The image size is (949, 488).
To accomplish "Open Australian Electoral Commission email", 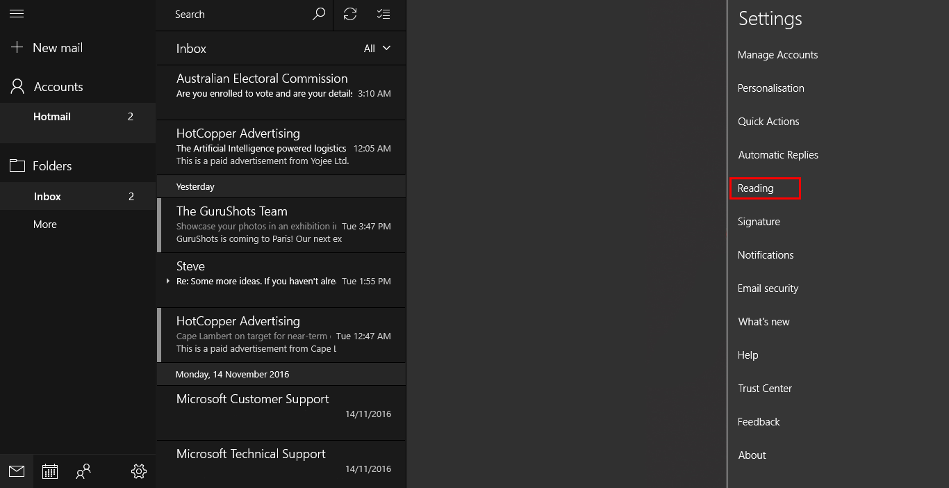I will tap(281, 92).
